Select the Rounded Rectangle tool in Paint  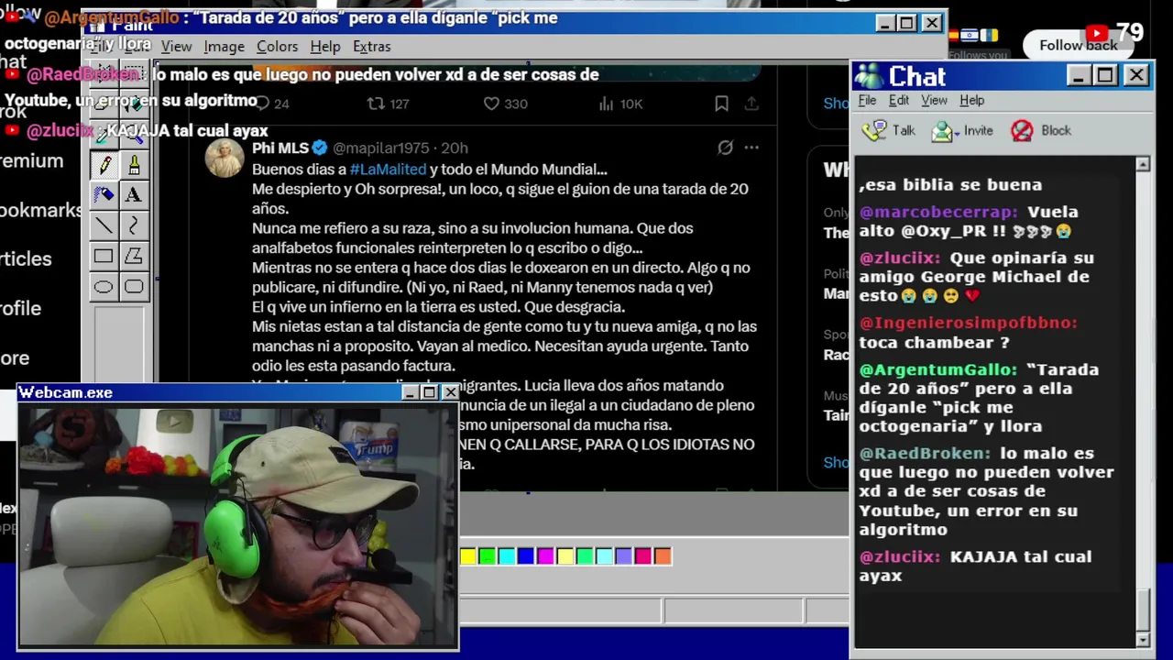(x=134, y=287)
